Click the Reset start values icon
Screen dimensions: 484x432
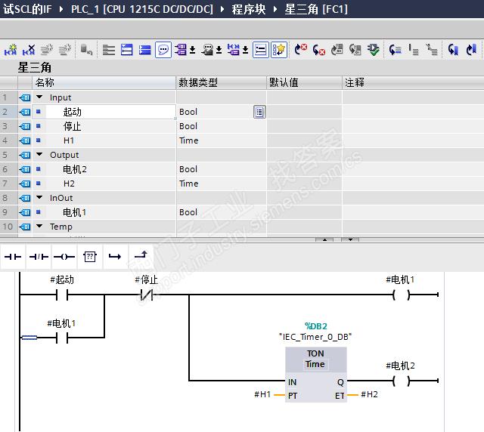click(x=86, y=49)
